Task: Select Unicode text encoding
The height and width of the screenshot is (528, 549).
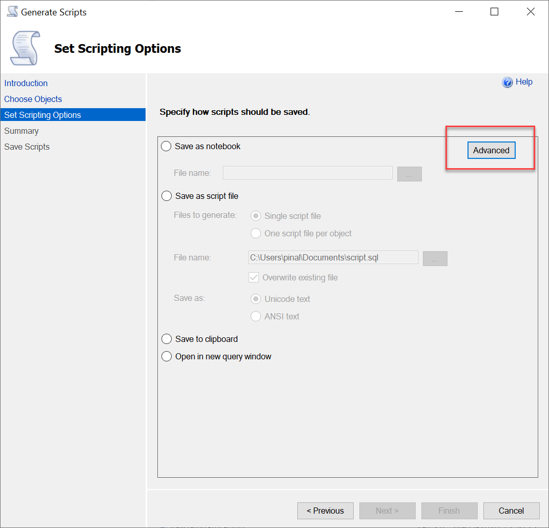Action: coord(256,299)
